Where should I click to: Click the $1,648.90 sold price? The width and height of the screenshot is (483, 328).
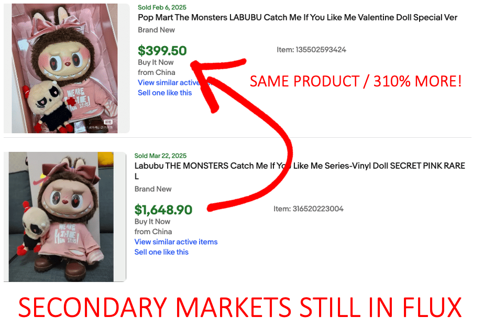coord(163,210)
